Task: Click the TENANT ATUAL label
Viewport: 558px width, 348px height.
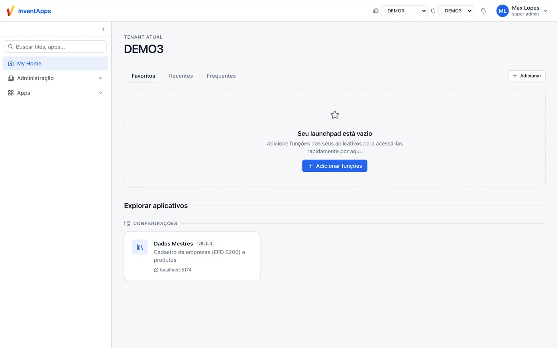Action: (x=143, y=37)
